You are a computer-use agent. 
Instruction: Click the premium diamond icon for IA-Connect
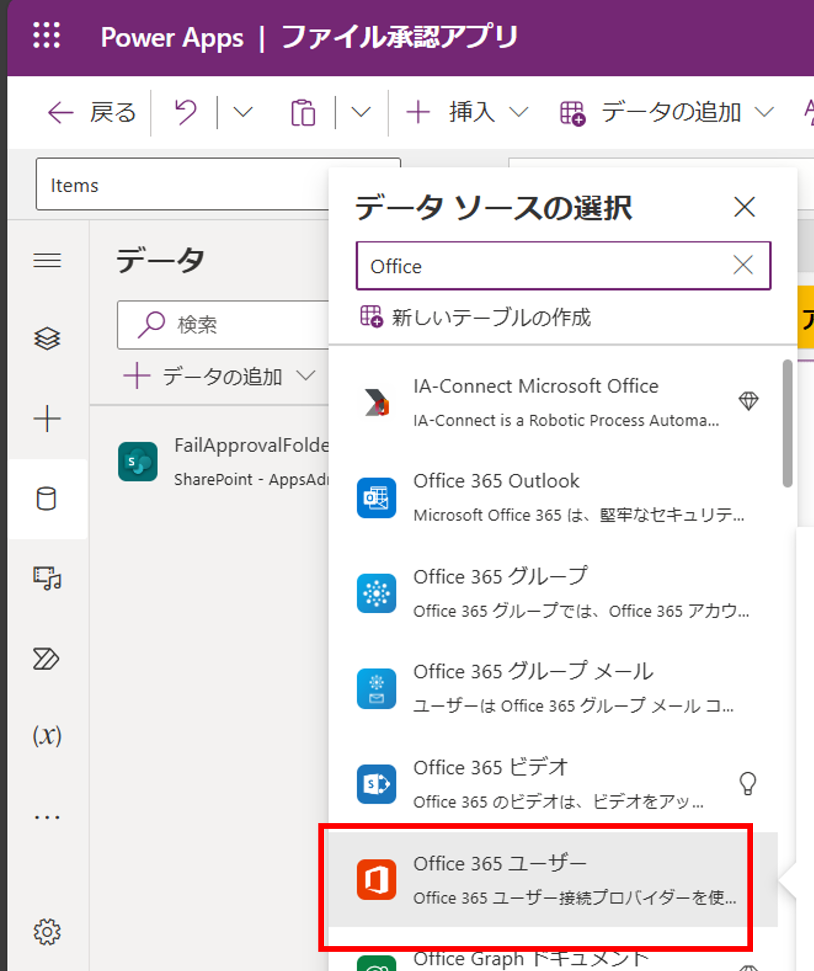(x=748, y=401)
